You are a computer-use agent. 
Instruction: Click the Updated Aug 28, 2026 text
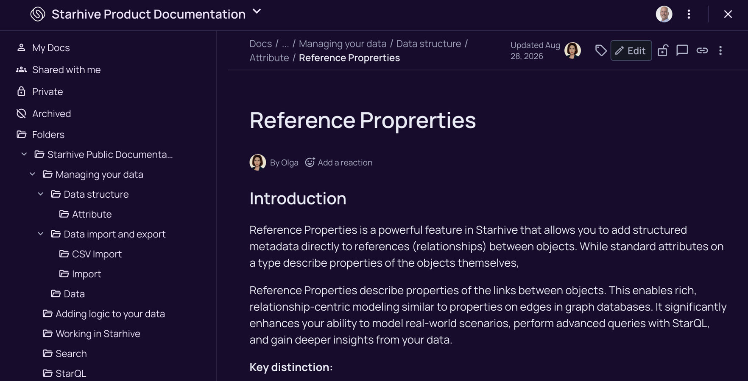[535, 50]
